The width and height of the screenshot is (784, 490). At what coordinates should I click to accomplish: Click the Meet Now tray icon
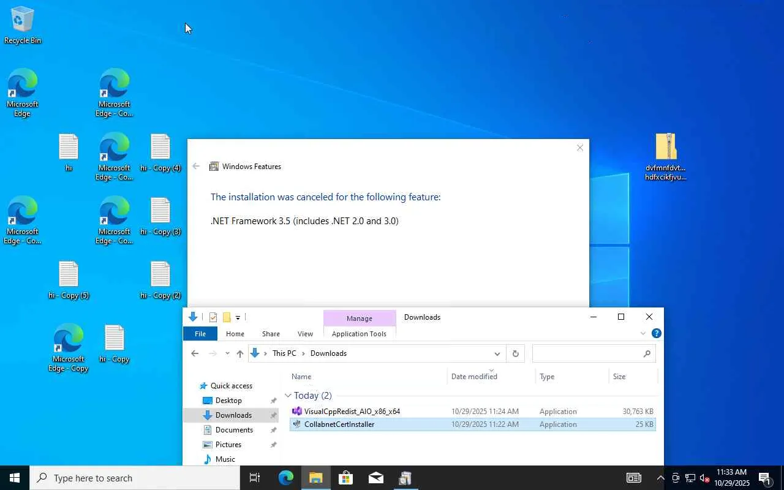click(675, 478)
